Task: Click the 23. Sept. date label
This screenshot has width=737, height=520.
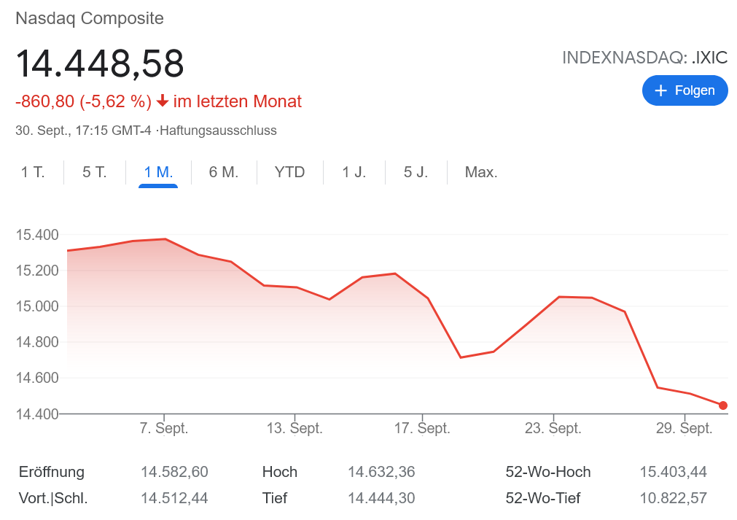Action: coord(553,429)
